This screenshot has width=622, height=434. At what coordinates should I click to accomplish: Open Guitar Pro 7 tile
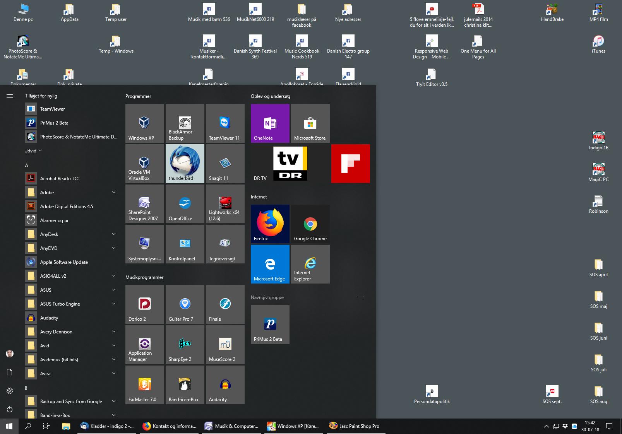tap(185, 304)
